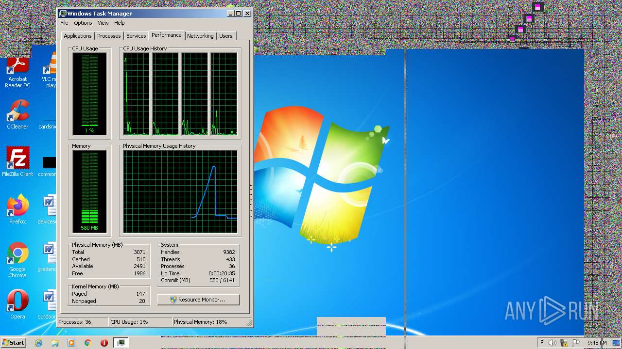Screen dimensions: 622x349
Task: Click the CPU Usage gauge showing 1 %
Action: click(89, 94)
